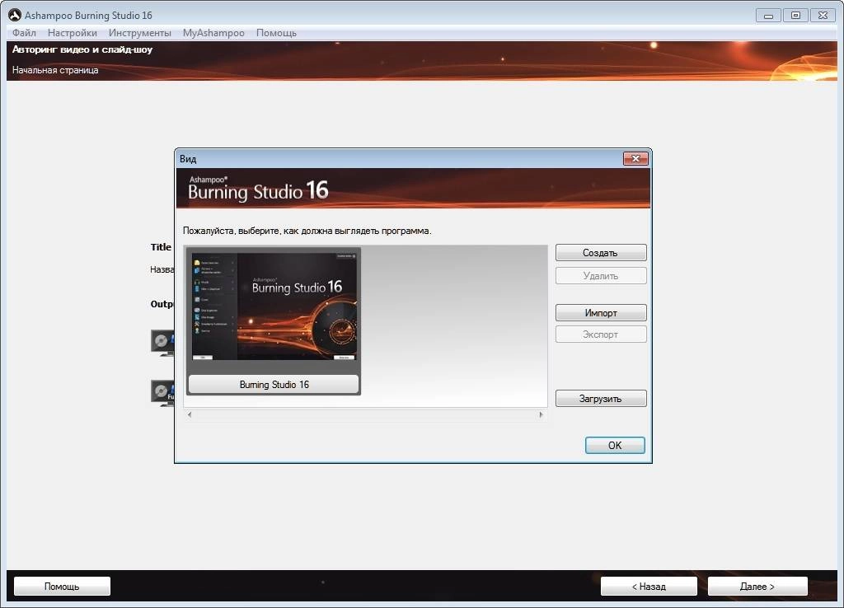Click the Ashampoo app icon in title bar
This screenshot has width=844, height=608.
[x=15, y=15]
